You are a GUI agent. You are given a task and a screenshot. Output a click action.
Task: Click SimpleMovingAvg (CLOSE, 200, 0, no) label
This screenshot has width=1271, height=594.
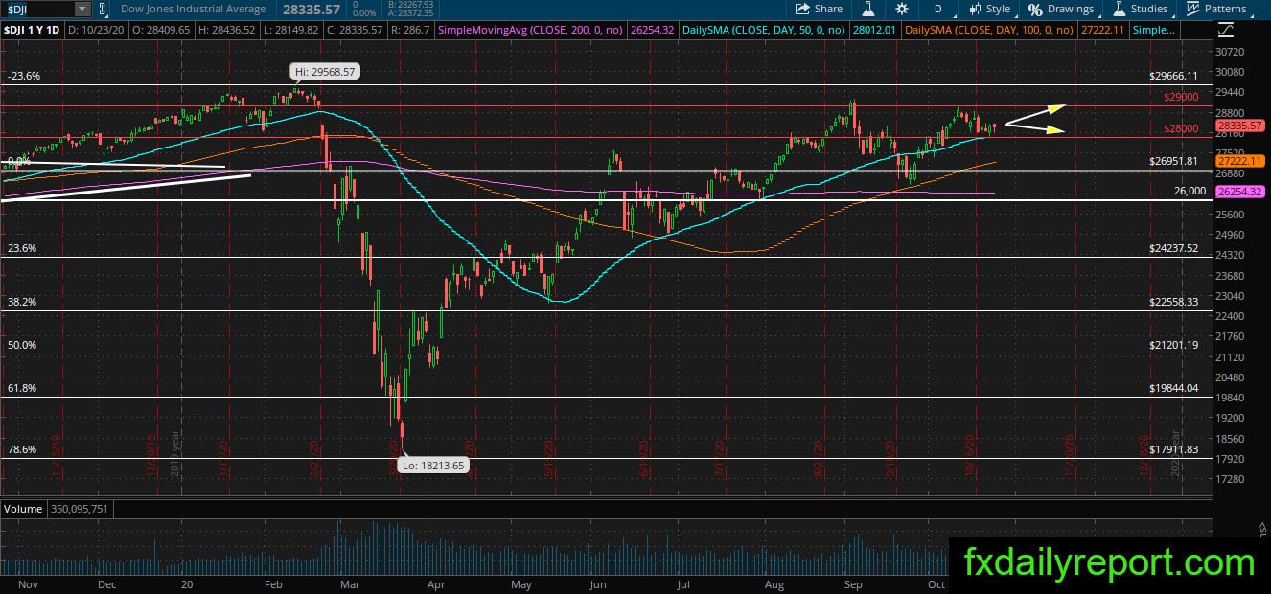(532, 31)
